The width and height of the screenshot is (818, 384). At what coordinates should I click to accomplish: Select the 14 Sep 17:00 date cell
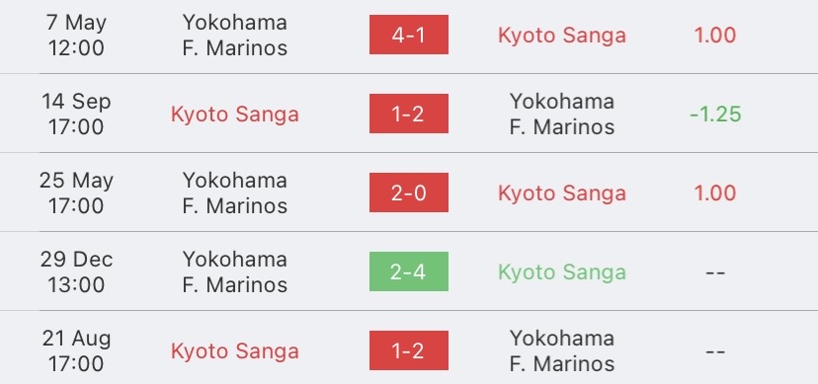[76, 114]
